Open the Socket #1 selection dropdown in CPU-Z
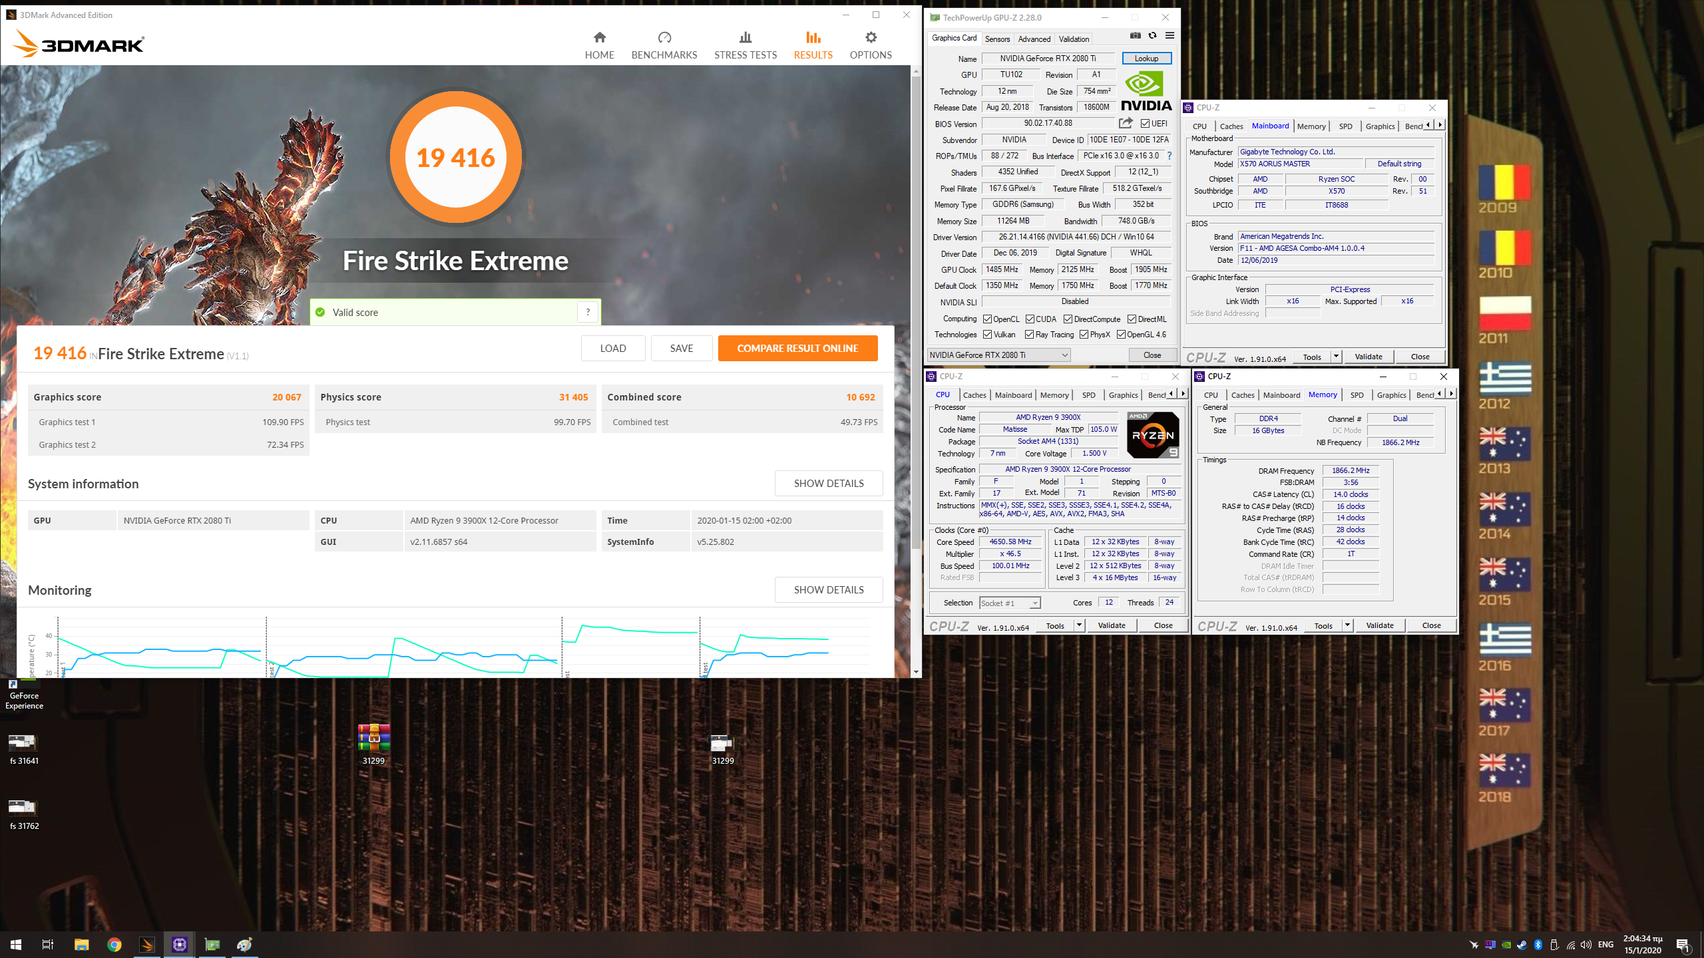The width and height of the screenshot is (1704, 958). click(x=1010, y=603)
